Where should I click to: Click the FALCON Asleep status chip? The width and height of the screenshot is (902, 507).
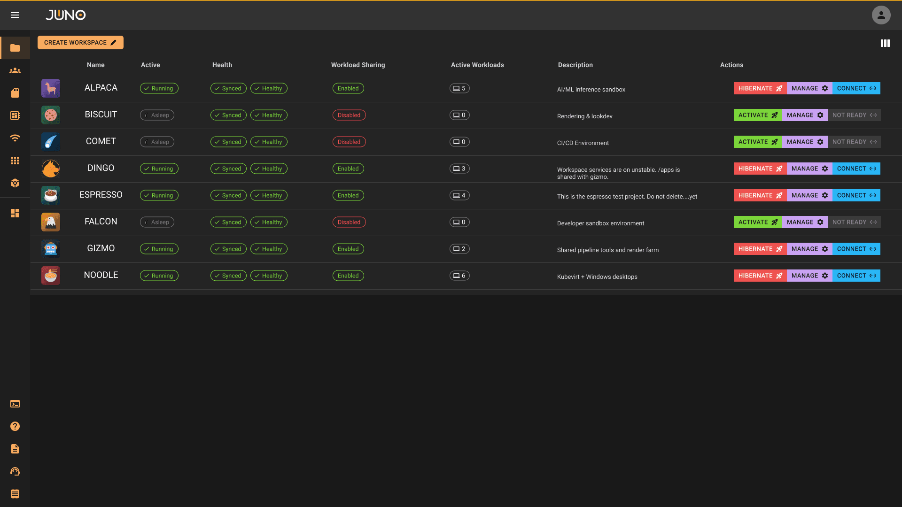pyautogui.click(x=157, y=222)
